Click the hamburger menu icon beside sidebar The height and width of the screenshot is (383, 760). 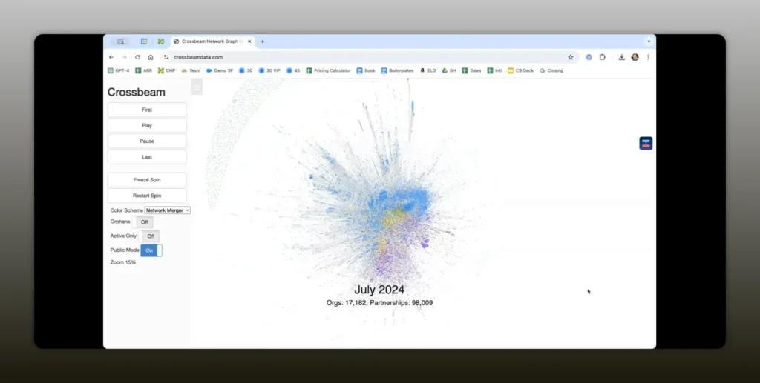(197, 87)
